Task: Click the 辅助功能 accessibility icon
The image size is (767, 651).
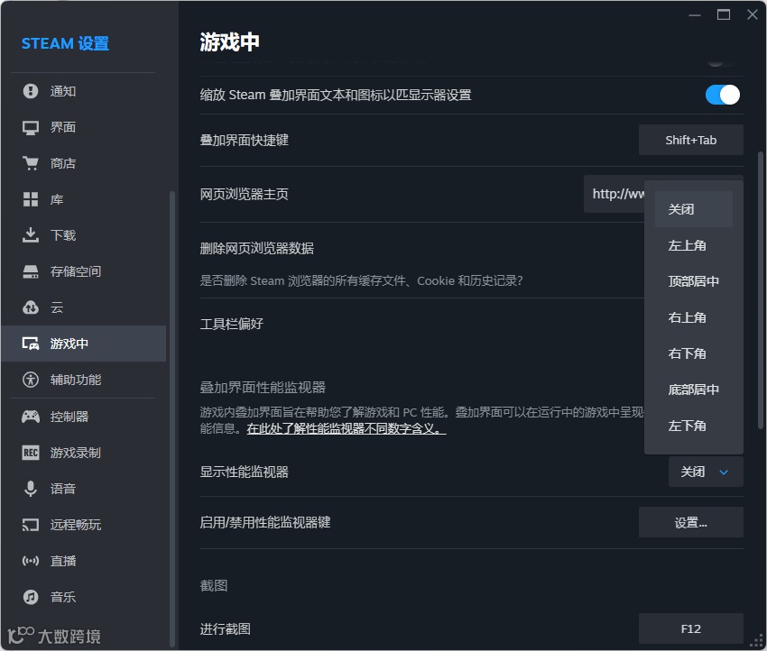Action: 31,380
